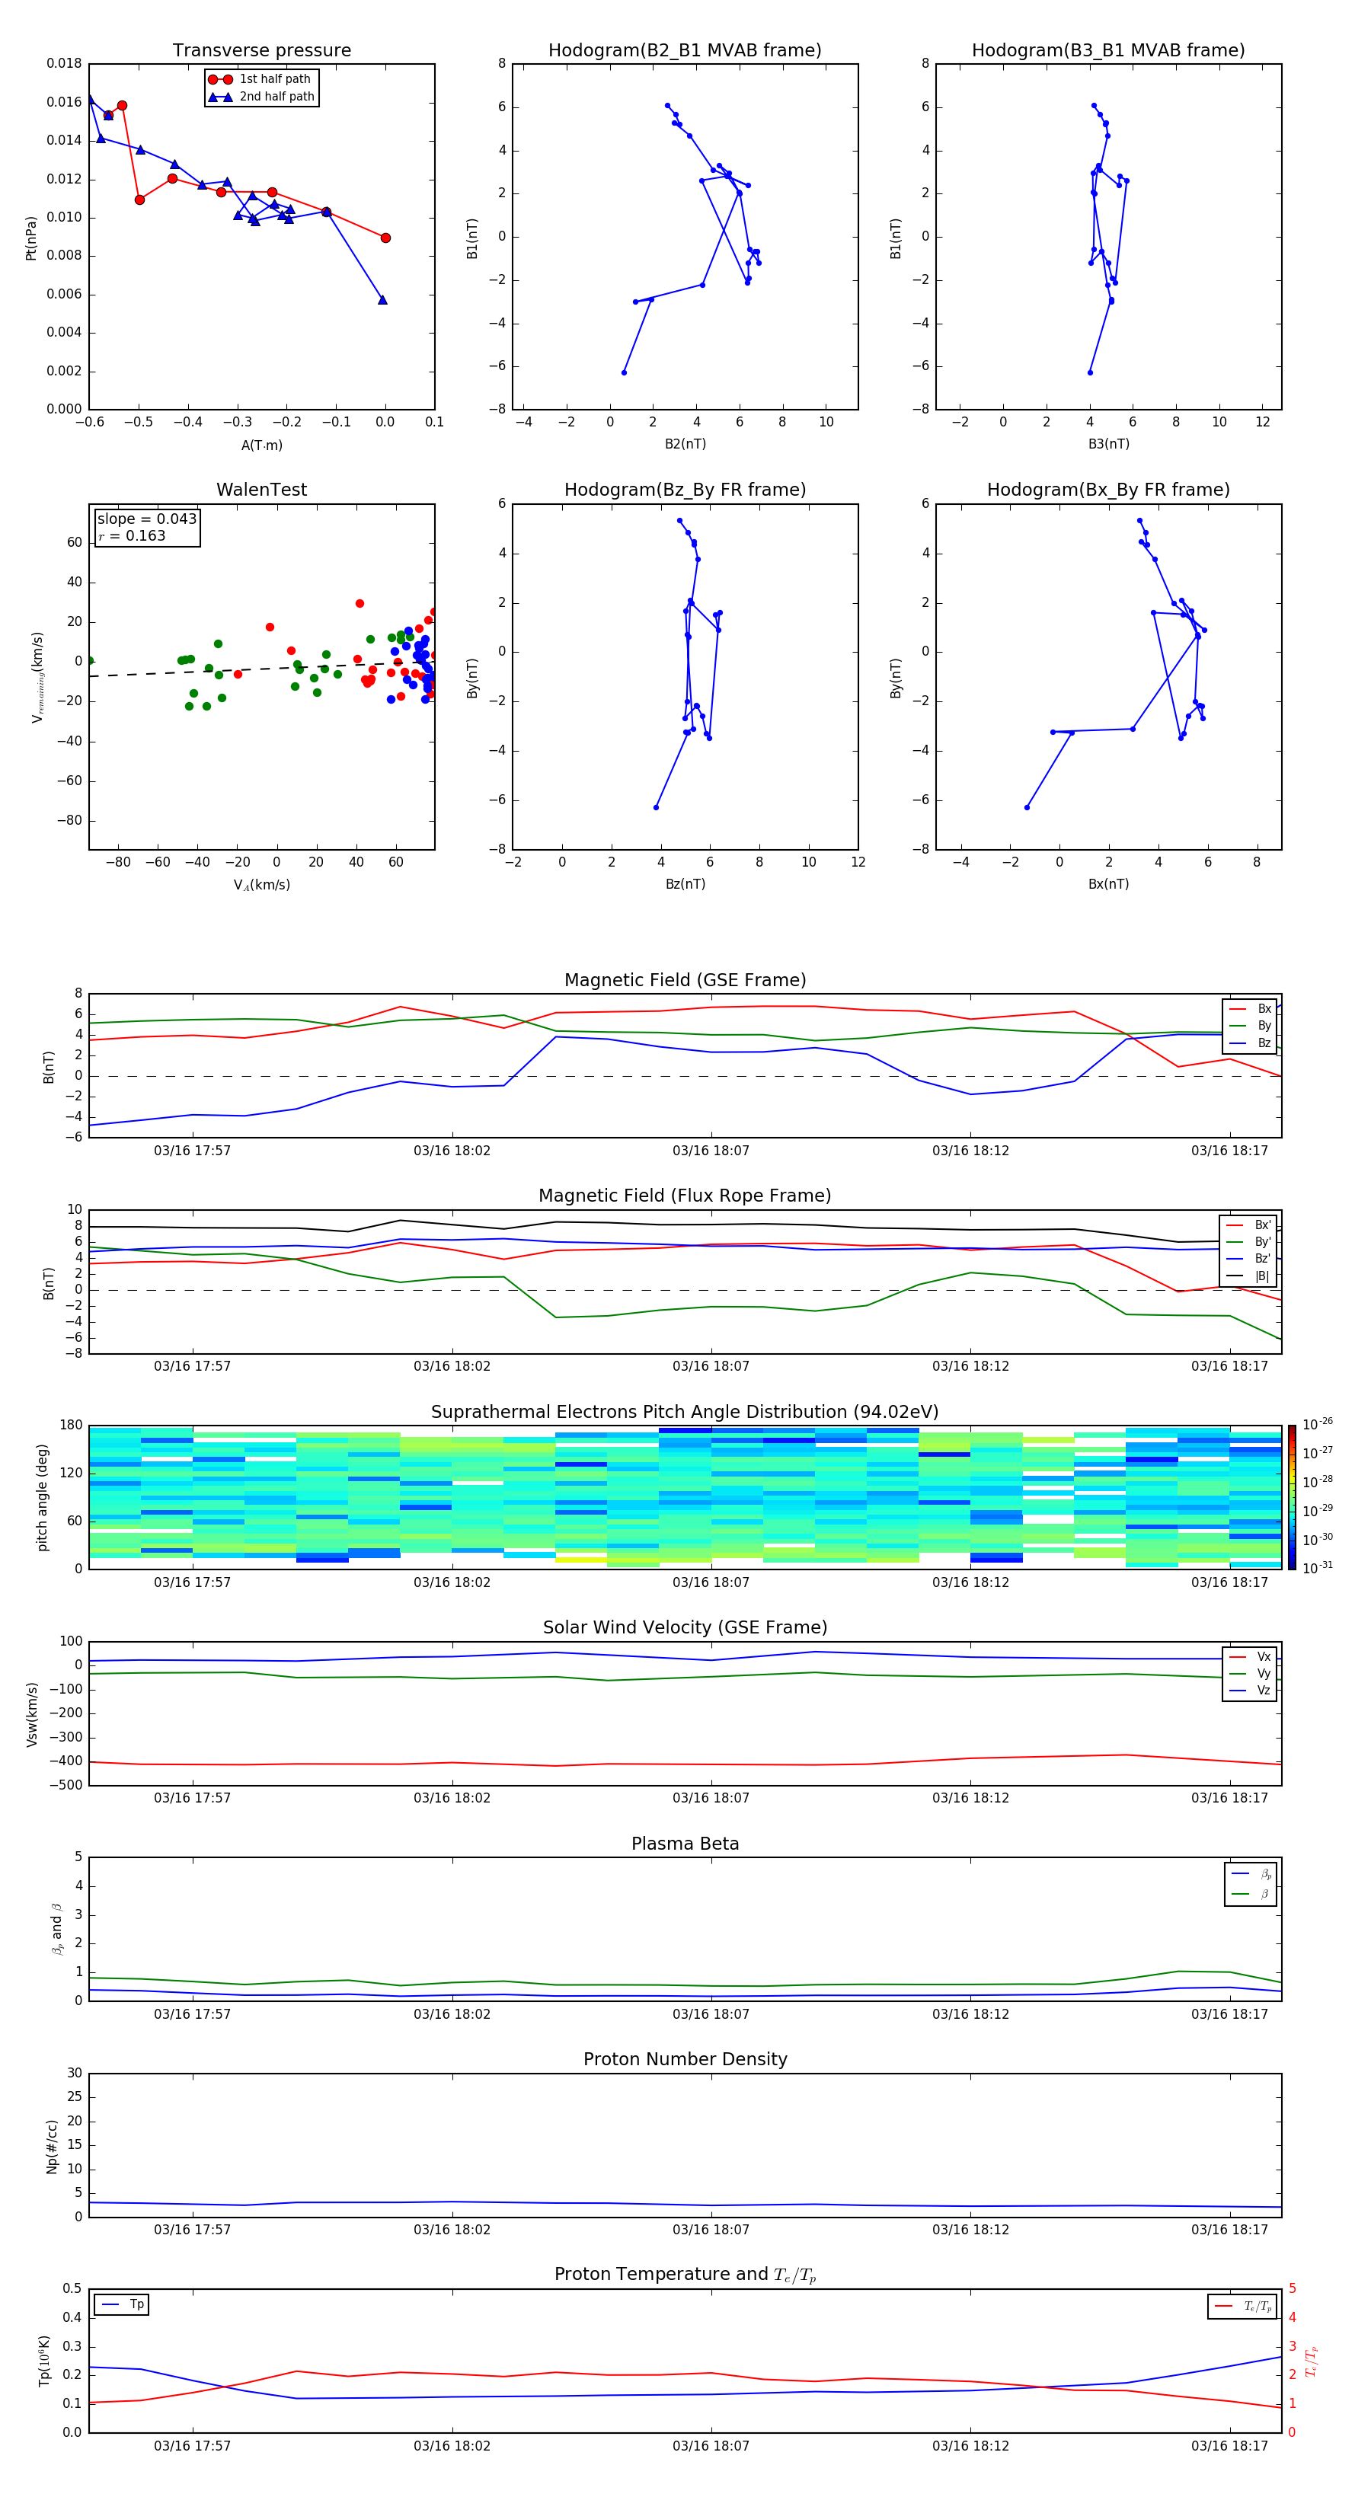Viewport: 1371px width, 2513px height.
Task: Select 'Vz' in the velocity legend
Action: click(x=1251, y=1691)
